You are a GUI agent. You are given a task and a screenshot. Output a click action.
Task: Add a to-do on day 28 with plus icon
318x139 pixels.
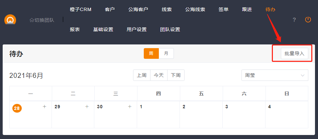click(44, 107)
